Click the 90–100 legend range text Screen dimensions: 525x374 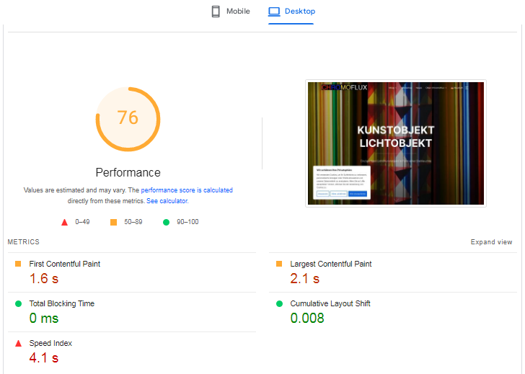click(x=187, y=222)
